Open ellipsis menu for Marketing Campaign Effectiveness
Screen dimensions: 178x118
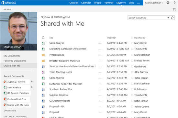pos(100,50)
